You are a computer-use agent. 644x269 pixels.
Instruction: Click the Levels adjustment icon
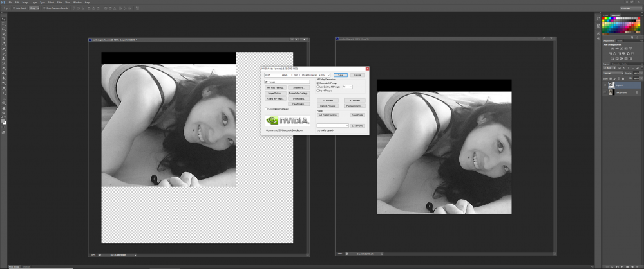[x=617, y=48]
